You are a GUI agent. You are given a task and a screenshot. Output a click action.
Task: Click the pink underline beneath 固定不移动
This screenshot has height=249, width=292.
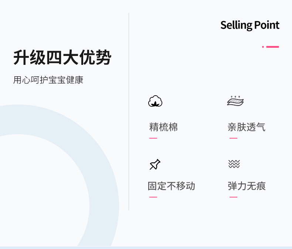153,197
